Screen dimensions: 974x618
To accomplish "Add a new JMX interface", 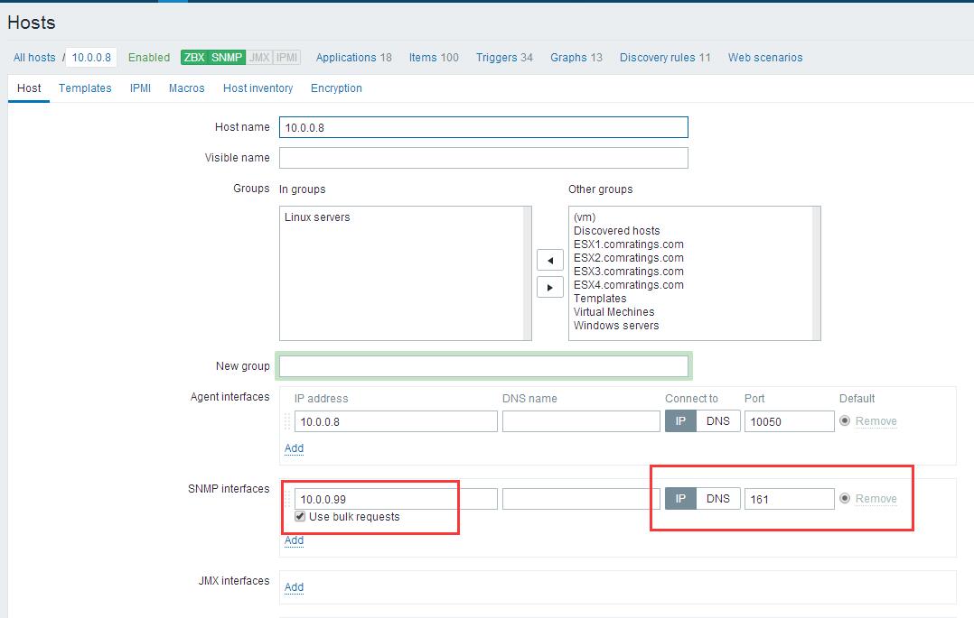I will pyautogui.click(x=294, y=587).
